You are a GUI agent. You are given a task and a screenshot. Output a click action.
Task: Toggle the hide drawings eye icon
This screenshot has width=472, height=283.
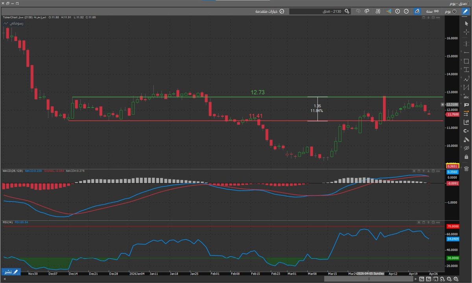point(466,148)
